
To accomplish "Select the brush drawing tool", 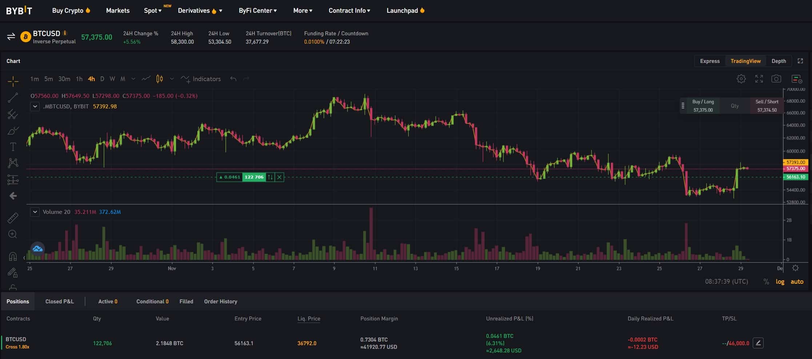I will 13,131.
